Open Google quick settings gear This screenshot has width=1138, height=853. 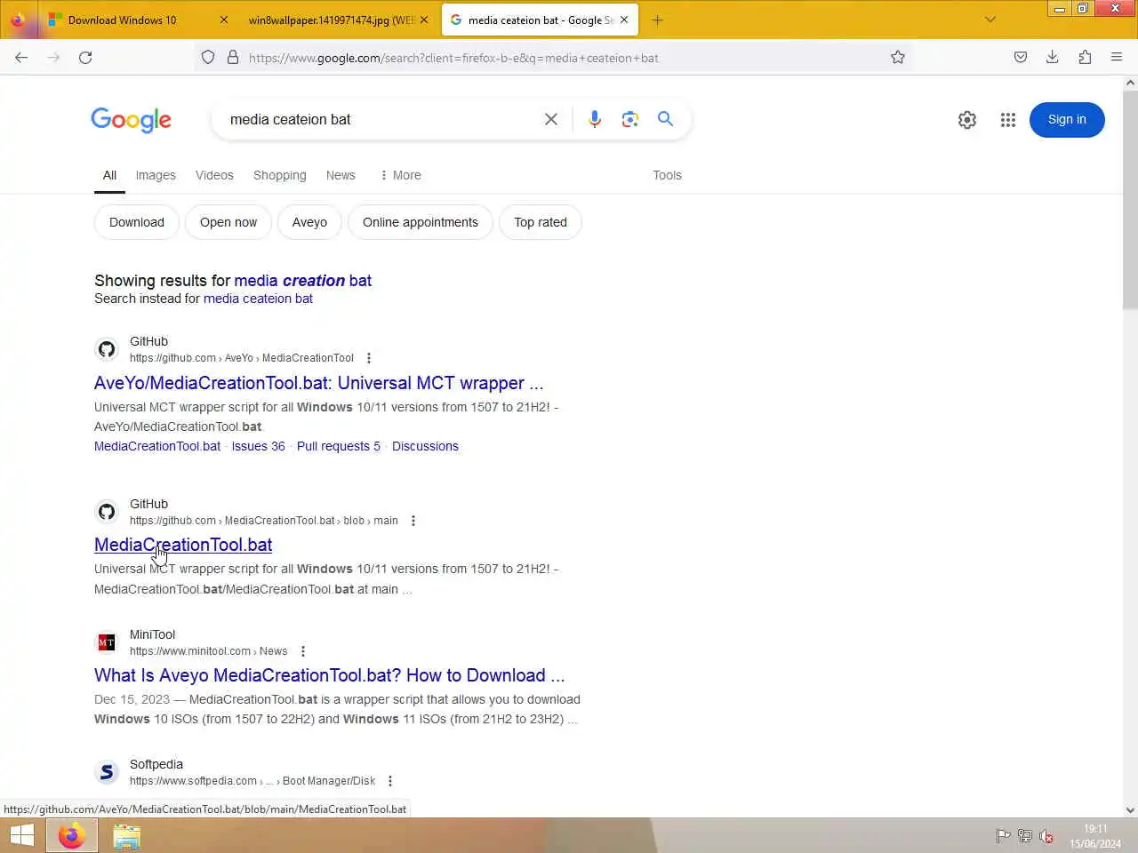pyautogui.click(x=967, y=120)
